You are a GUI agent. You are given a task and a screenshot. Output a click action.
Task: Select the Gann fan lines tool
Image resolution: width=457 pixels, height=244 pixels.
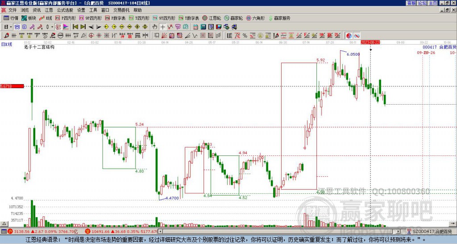tap(164, 36)
